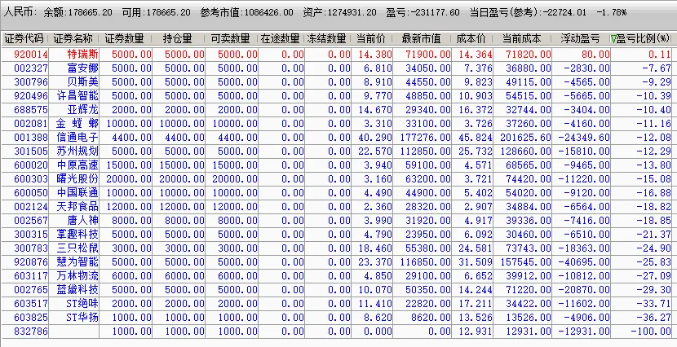
Task: Click the 浮动盈亏 column header
Action: pyautogui.click(x=580, y=39)
